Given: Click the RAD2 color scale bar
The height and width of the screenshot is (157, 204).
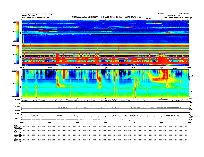Looking at the screenshot, I should pyautogui.click(x=18, y=32).
